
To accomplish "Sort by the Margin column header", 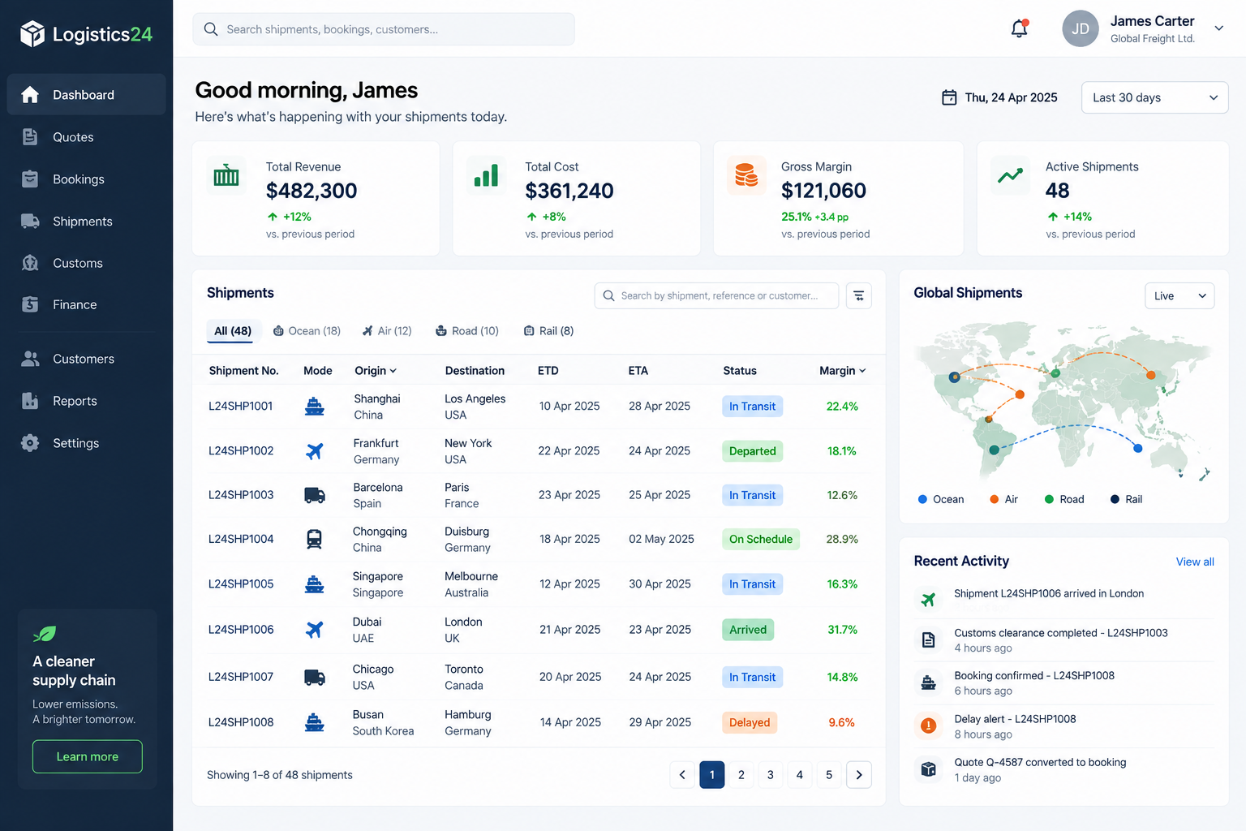I will [x=843, y=371].
